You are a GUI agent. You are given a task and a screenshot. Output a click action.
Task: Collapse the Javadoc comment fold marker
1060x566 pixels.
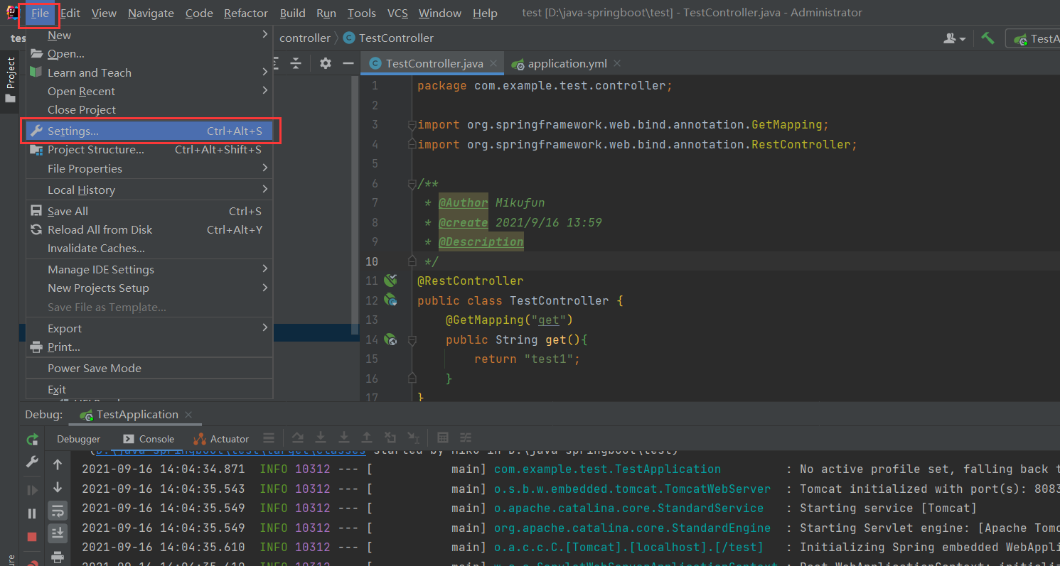[411, 184]
